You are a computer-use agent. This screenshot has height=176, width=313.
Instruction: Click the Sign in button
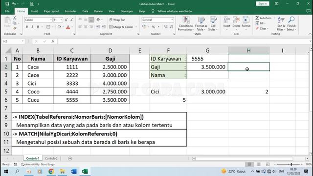coord(262,3)
